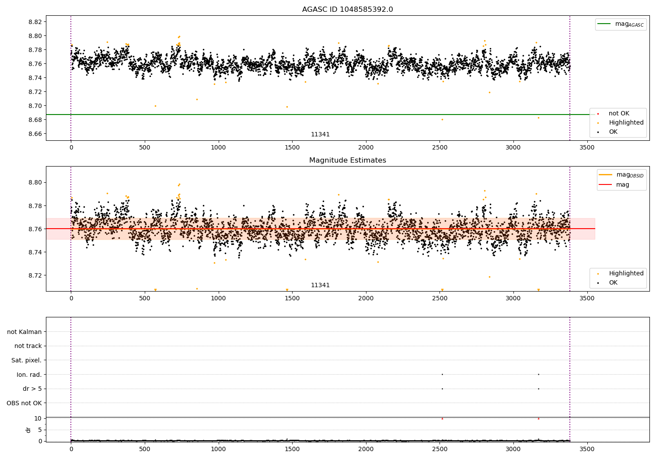Click the 11341 label in the AGASC plot
656x459 pixels.
point(320,134)
